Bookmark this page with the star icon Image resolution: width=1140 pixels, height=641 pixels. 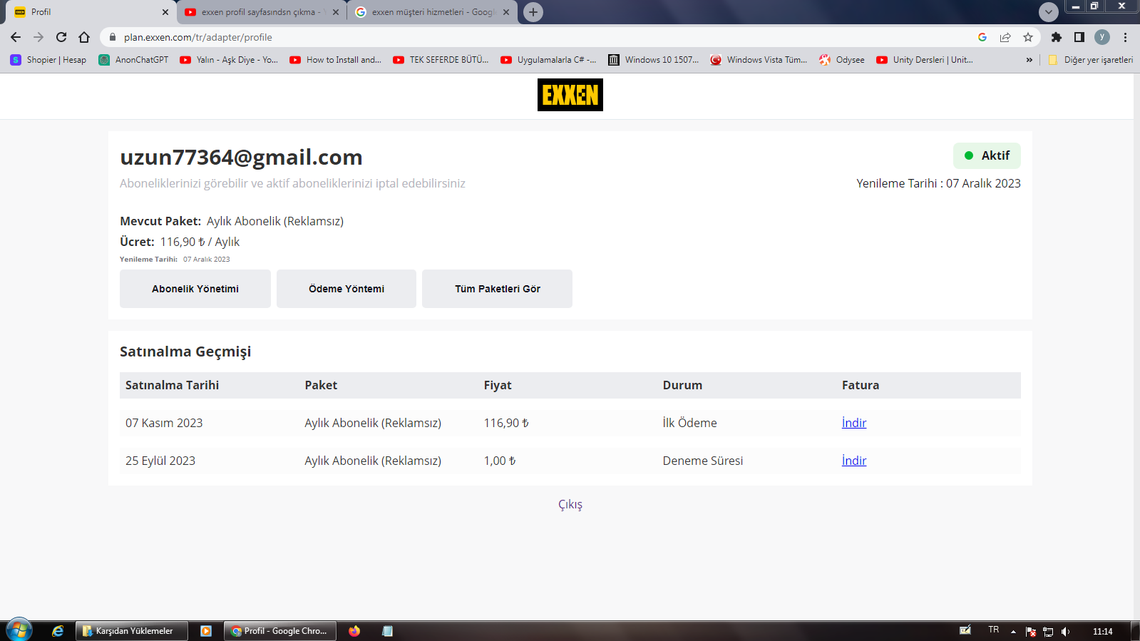1028,37
